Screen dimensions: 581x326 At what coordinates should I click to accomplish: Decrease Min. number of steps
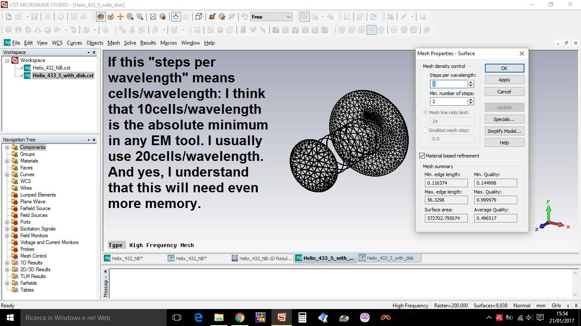tap(471, 103)
